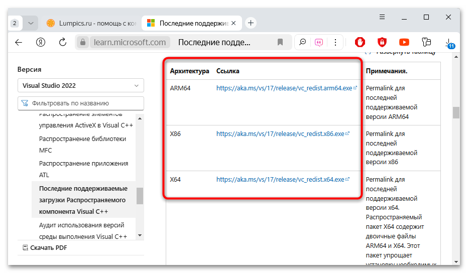The width and height of the screenshot is (468, 273).
Task: Open page search magnifier icon
Action: [x=303, y=42]
